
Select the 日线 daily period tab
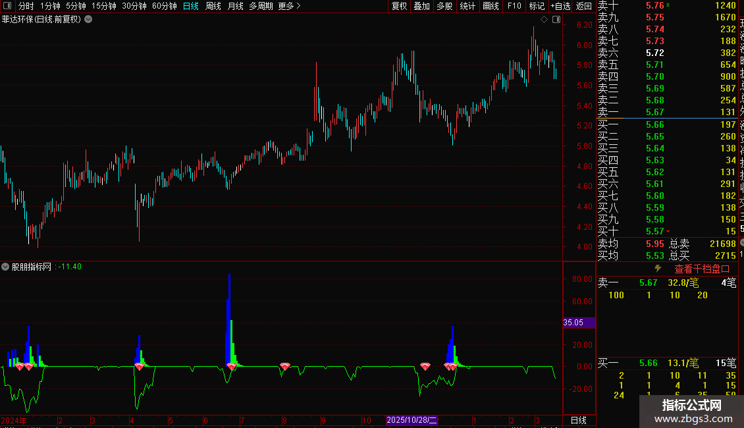191,6
